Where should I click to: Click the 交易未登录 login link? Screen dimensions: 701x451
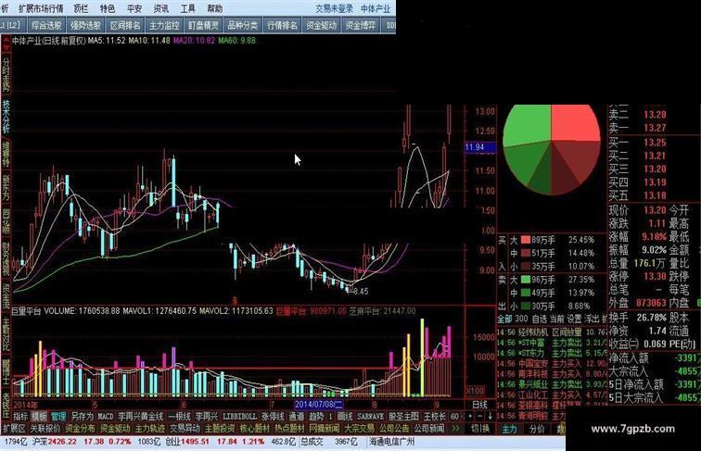[334, 8]
